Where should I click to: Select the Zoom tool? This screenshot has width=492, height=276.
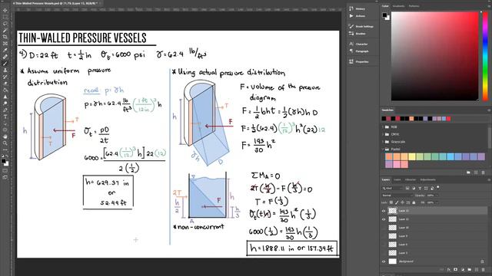pos(5,143)
